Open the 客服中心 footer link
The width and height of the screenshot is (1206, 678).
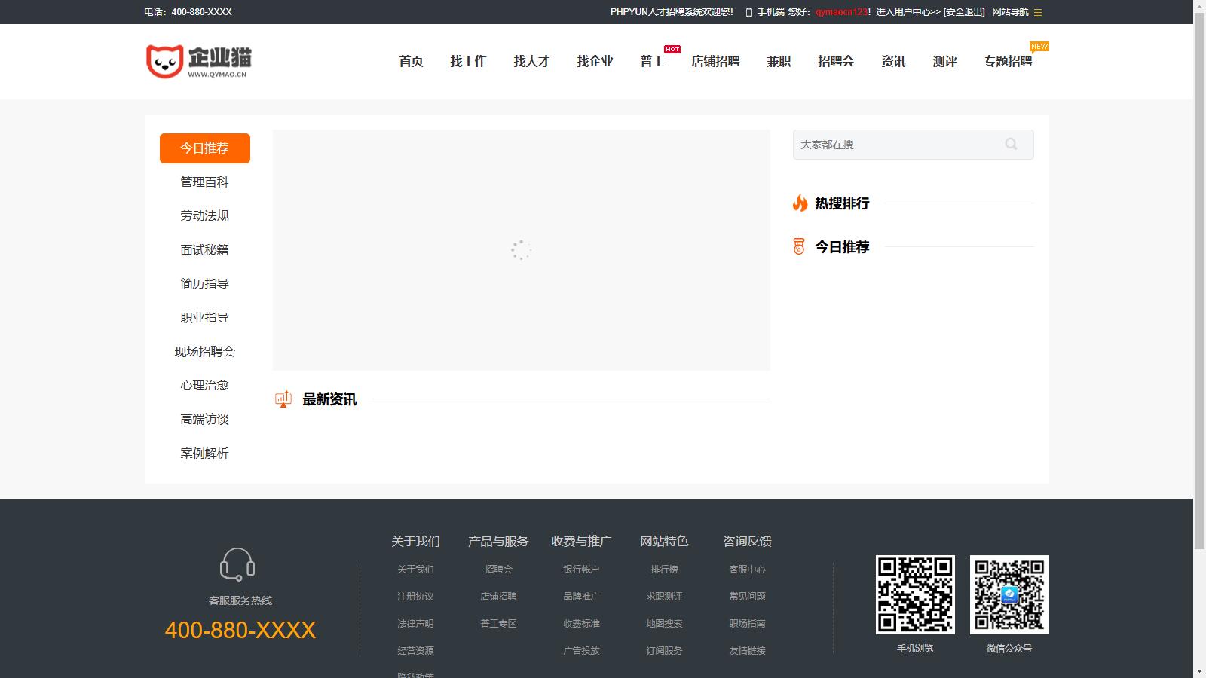[x=747, y=570]
